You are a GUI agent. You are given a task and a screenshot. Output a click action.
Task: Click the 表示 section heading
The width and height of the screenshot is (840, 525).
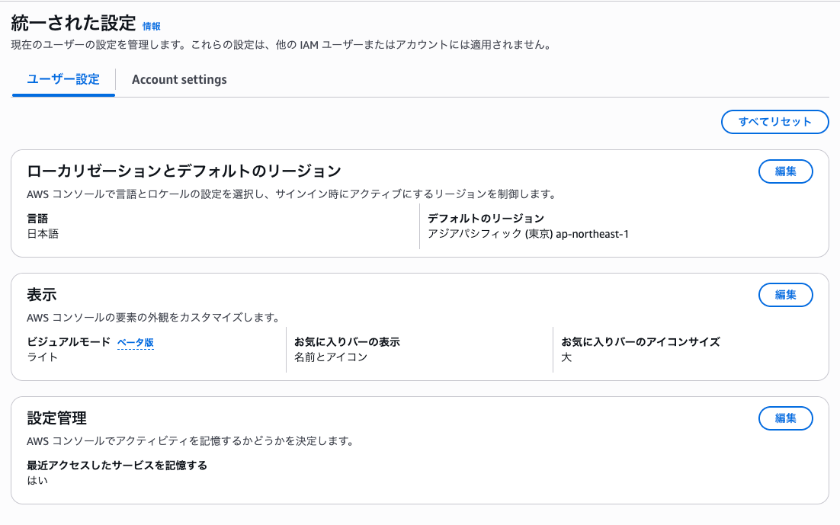coord(42,294)
